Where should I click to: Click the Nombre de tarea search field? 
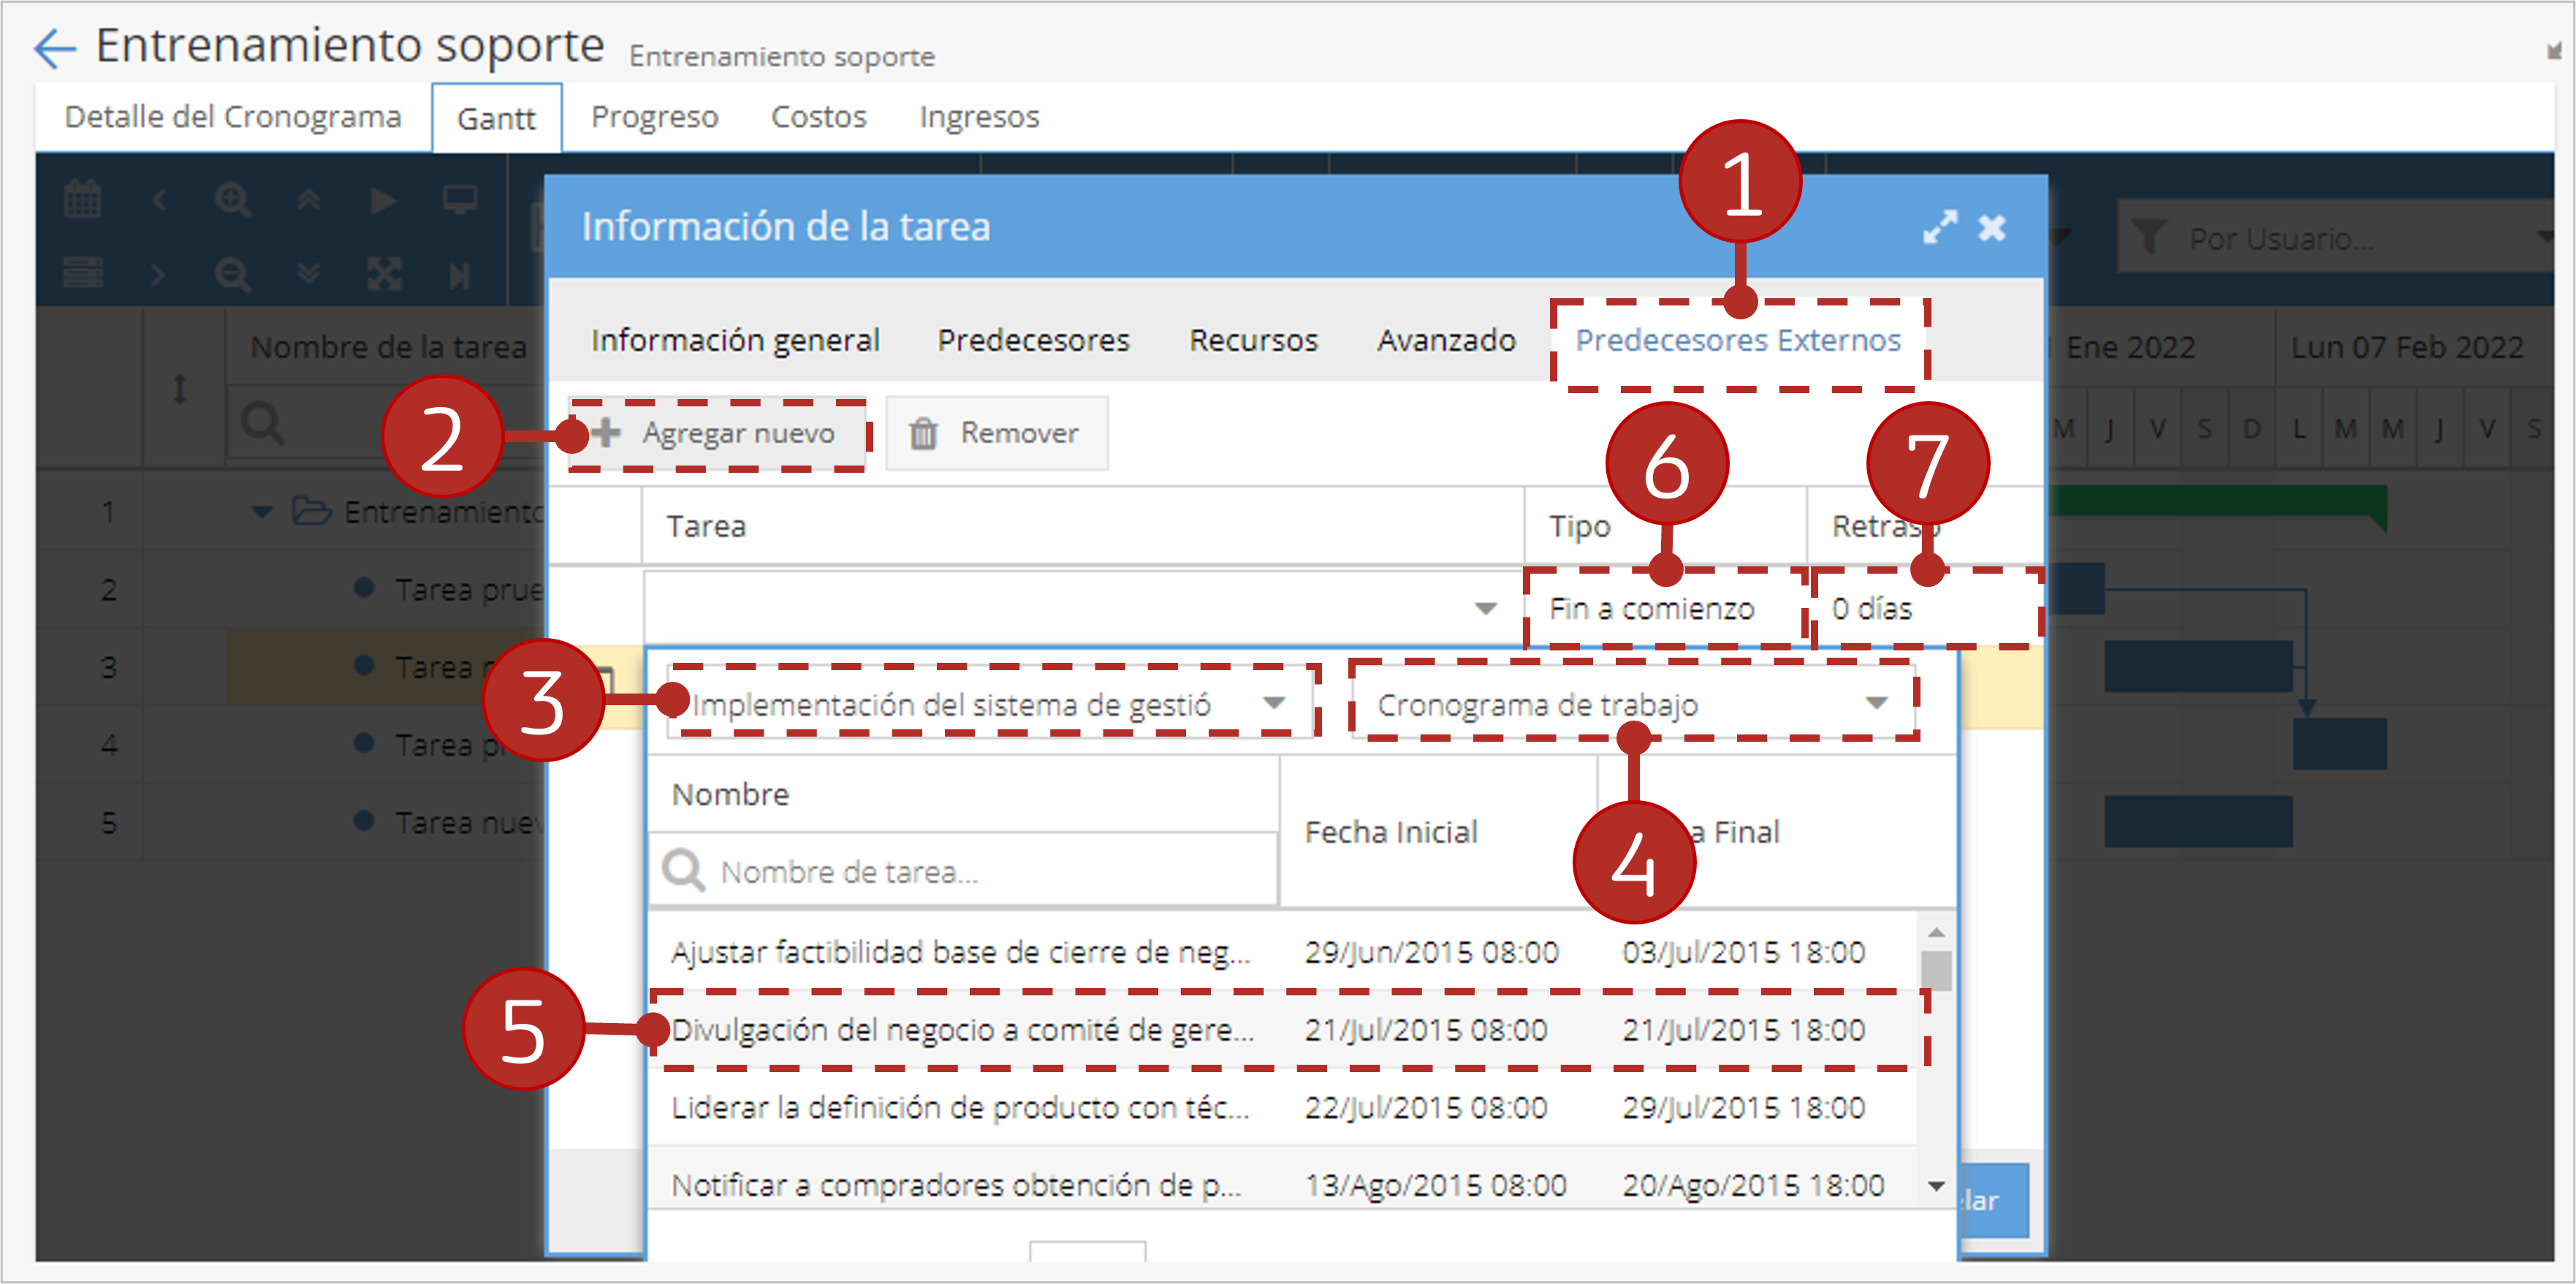(x=963, y=871)
